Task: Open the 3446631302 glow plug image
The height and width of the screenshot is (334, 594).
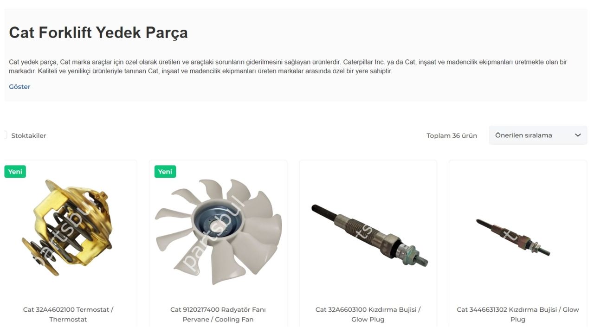Action: click(x=513, y=238)
